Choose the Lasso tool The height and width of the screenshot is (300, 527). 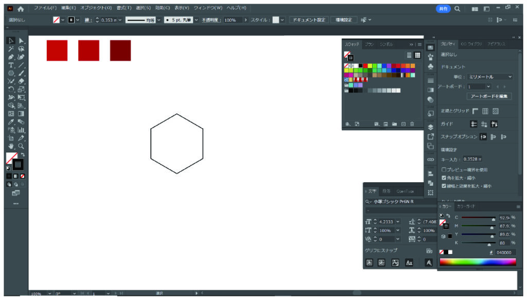(21, 49)
